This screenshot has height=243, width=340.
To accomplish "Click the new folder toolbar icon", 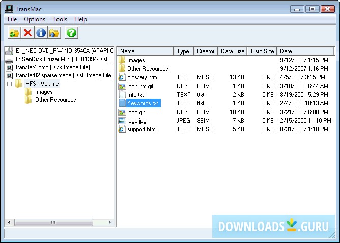I will coord(15,33).
